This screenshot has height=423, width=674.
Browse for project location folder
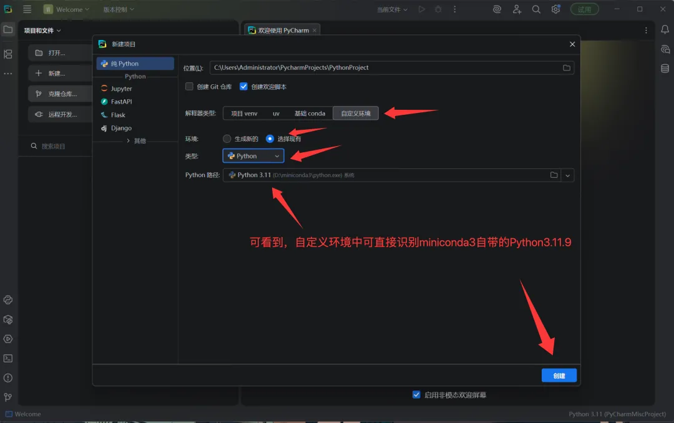coord(567,68)
